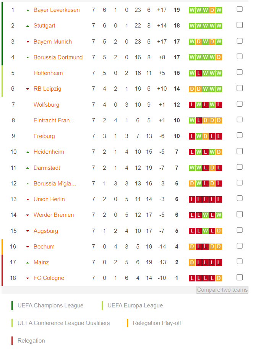Click the Relegation Play-off legend label
This screenshot has width=253, height=351.
pyautogui.click(x=157, y=323)
